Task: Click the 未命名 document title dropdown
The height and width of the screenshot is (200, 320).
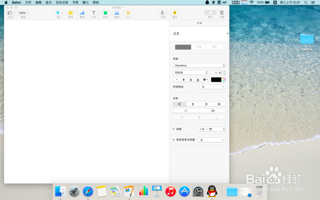Action: pos(118,8)
